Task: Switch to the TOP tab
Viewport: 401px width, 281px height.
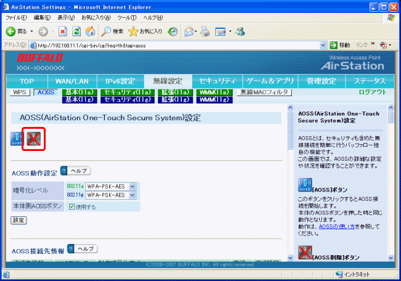Action: point(27,81)
